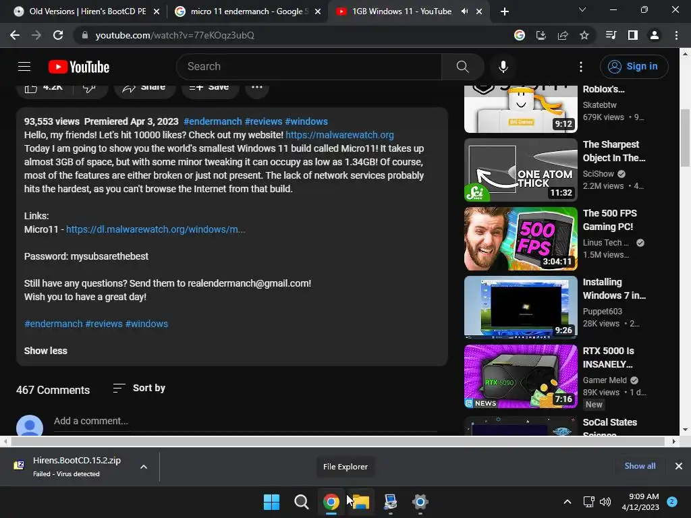Click the Add a comment field
Screen dimensions: 691x518
pyautogui.click(x=245, y=421)
